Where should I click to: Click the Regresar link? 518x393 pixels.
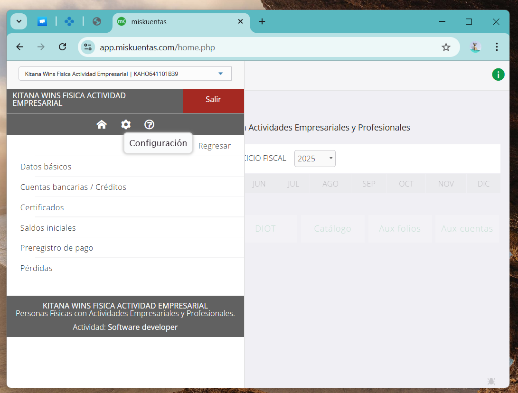[x=215, y=146]
